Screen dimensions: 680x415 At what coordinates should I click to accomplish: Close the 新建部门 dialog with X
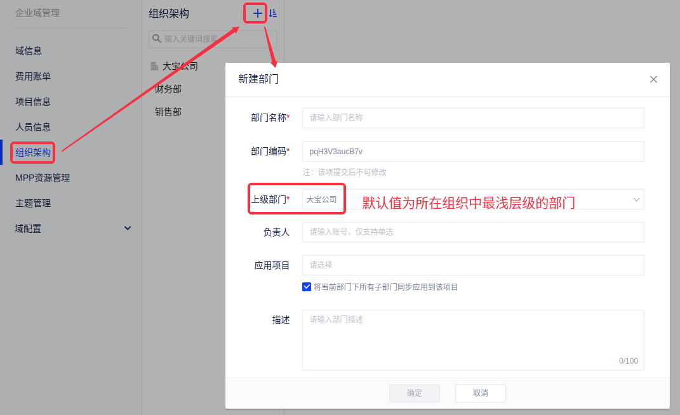point(653,79)
